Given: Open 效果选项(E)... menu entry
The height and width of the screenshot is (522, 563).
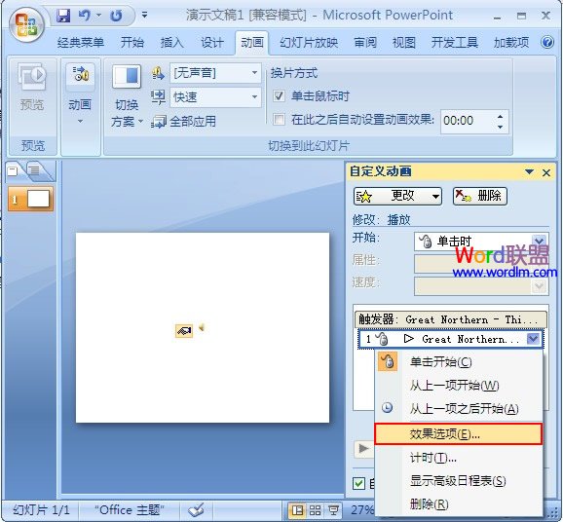Looking at the screenshot, I should pos(458,434).
